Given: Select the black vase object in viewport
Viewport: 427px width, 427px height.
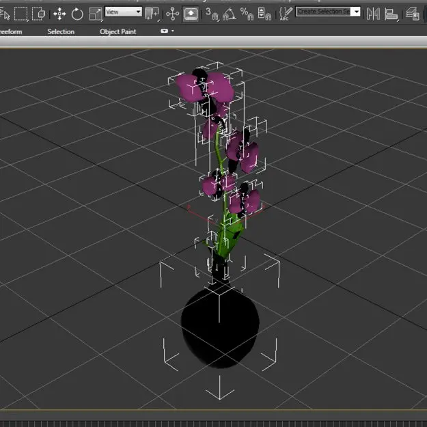Looking at the screenshot, I should pos(220,325).
